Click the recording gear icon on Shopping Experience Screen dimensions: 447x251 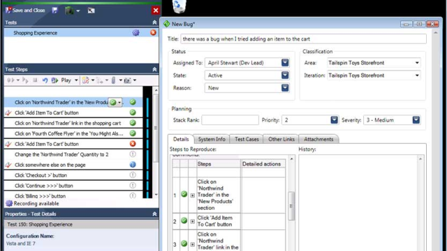[135, 33]
